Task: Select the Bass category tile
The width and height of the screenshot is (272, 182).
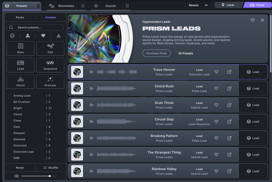Action: [x=20, y=49]
